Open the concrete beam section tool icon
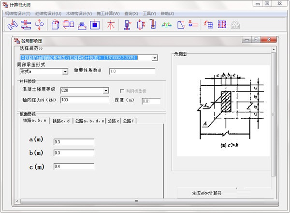This screenshot has height=213, width=290. (69, 25)
